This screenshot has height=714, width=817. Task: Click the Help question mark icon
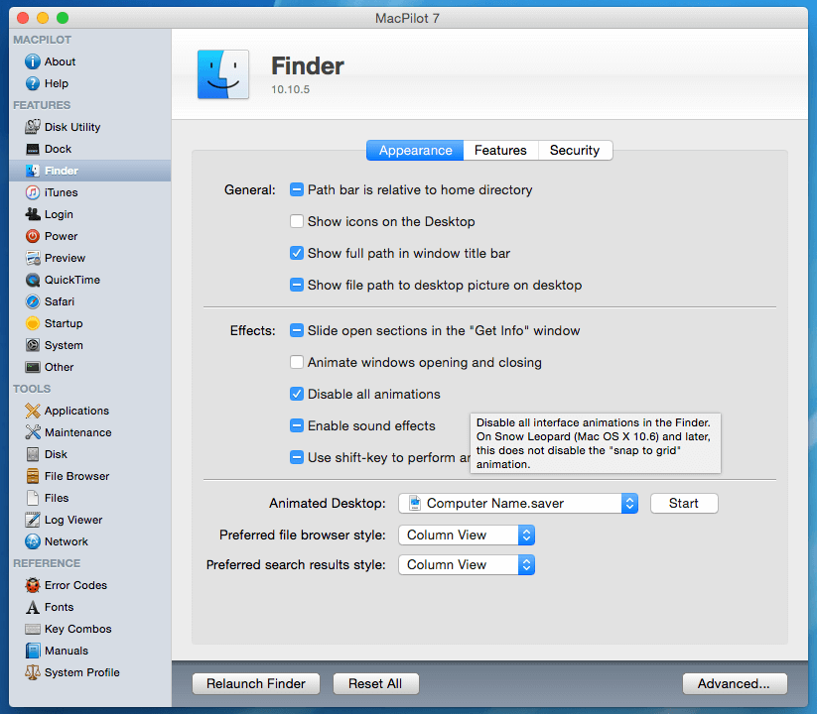[33, 83]
